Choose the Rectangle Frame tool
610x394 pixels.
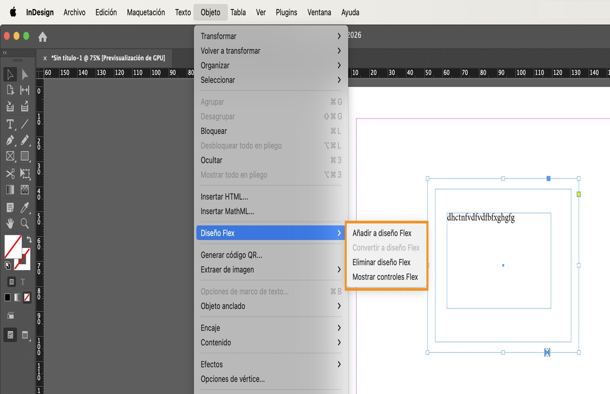pyautogui.click(x=10, y=156)
